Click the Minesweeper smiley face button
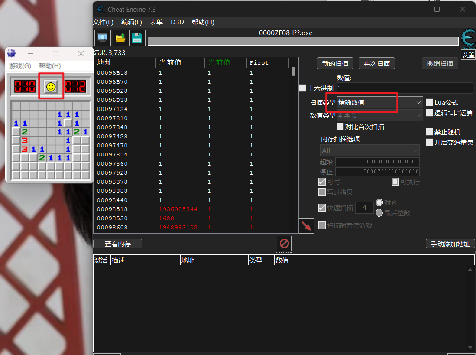476x355 pixels. point(51,87)
